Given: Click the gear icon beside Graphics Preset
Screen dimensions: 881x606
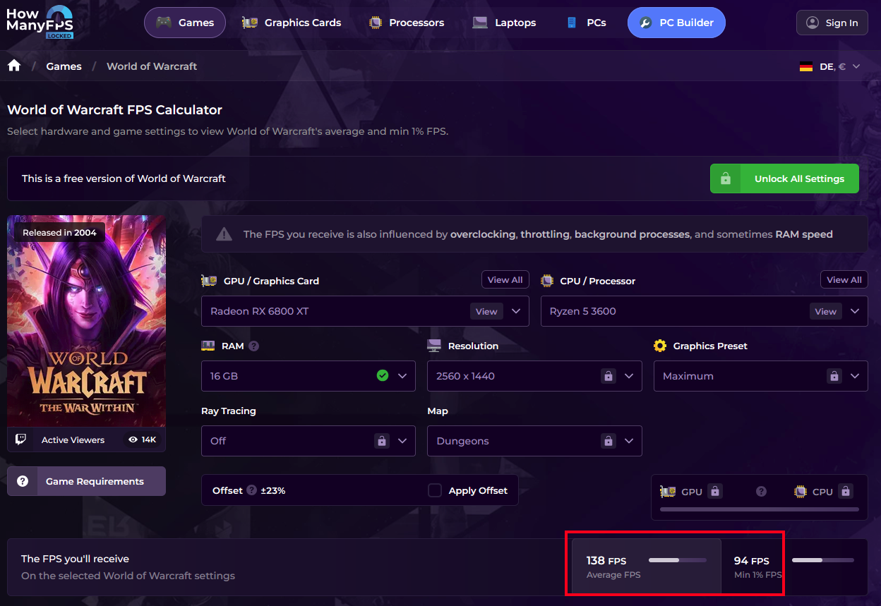Looking at the screenshot, I should (660, 346).
